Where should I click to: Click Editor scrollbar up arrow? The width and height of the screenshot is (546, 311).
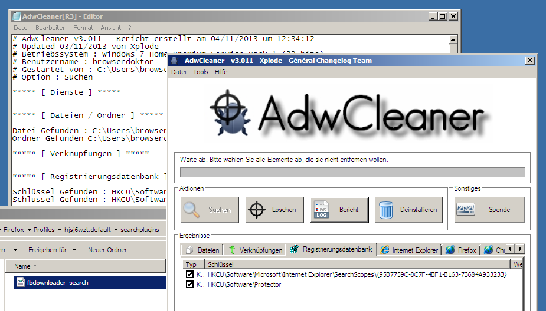pyautogui.click(x=453, y=39)
